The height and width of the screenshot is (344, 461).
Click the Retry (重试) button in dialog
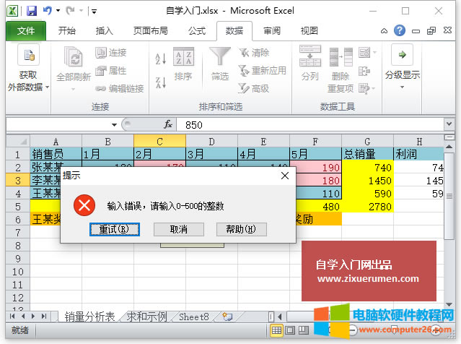click(x=114, y=229)
